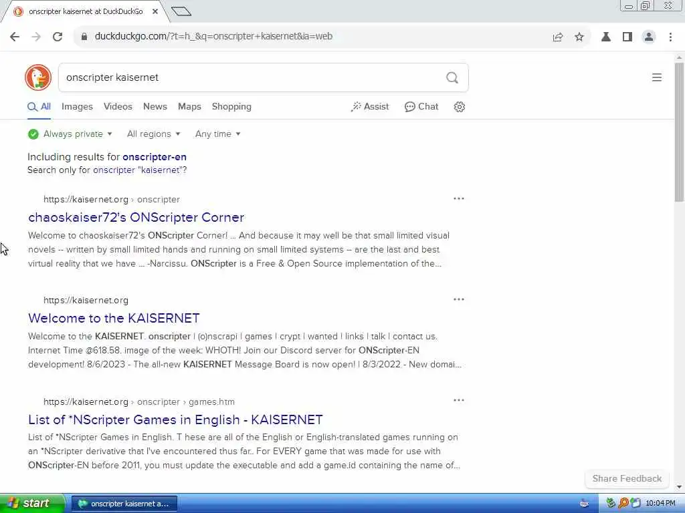
Task: Open Welcome to the KAISERNET result
Action: [114, 318]
